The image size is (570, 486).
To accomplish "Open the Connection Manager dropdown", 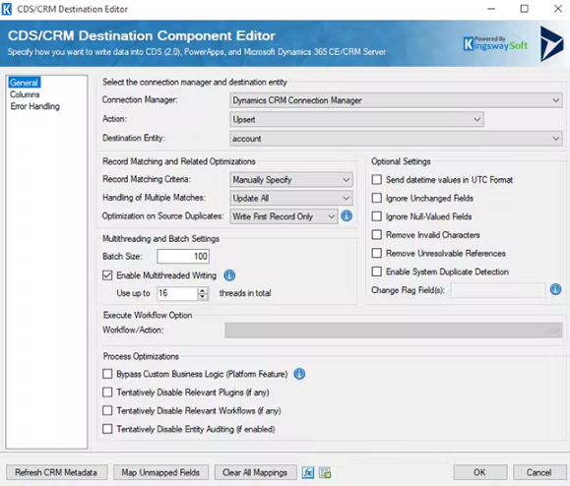I will (x=396, y=100).
